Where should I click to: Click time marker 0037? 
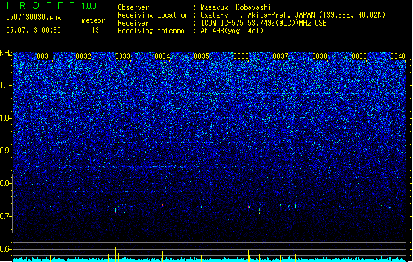point(280,56)
